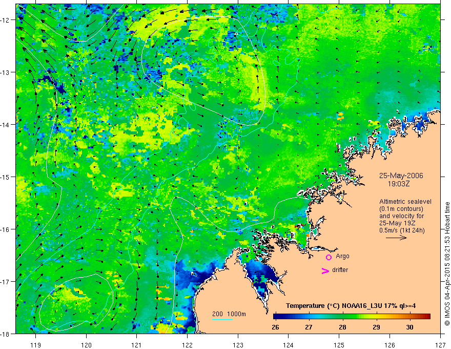Click the color bar label '29'
Viewport: 451px width, 349px height.
click(376, 327)
